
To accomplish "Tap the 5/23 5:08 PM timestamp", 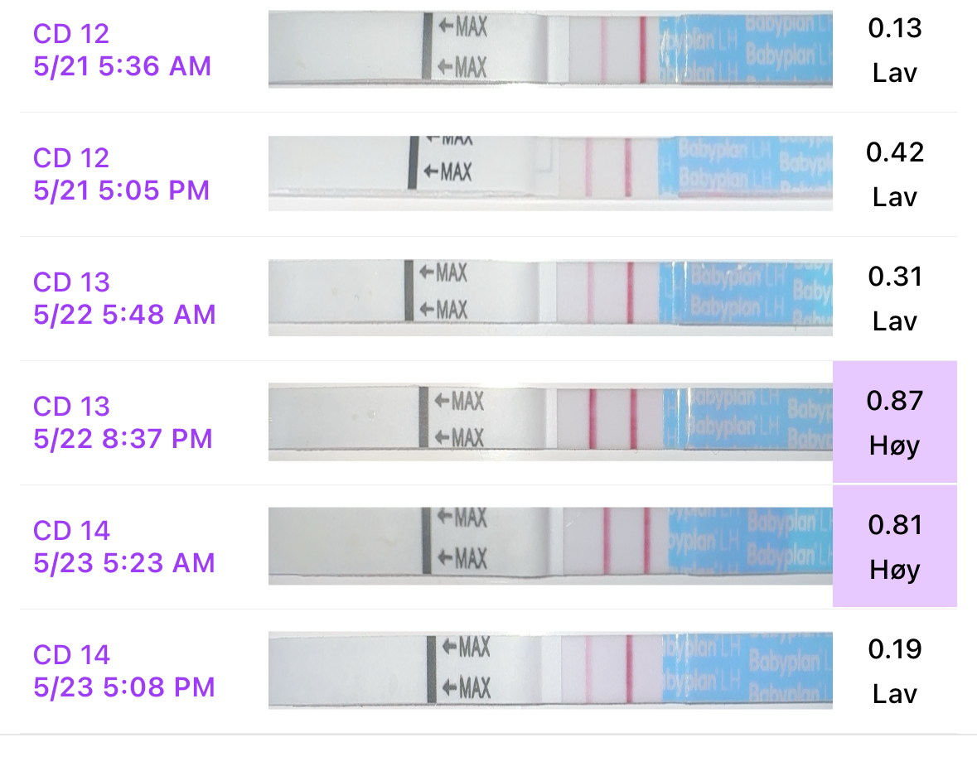I will tap(124, 687).
